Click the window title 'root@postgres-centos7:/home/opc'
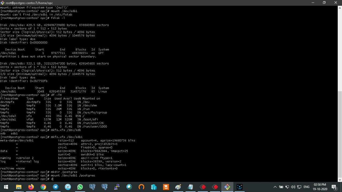The width and height of the screenshot is (342, 192). (29, 3)
